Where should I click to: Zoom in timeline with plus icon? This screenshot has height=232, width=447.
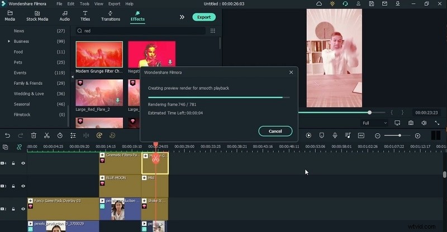417,136
